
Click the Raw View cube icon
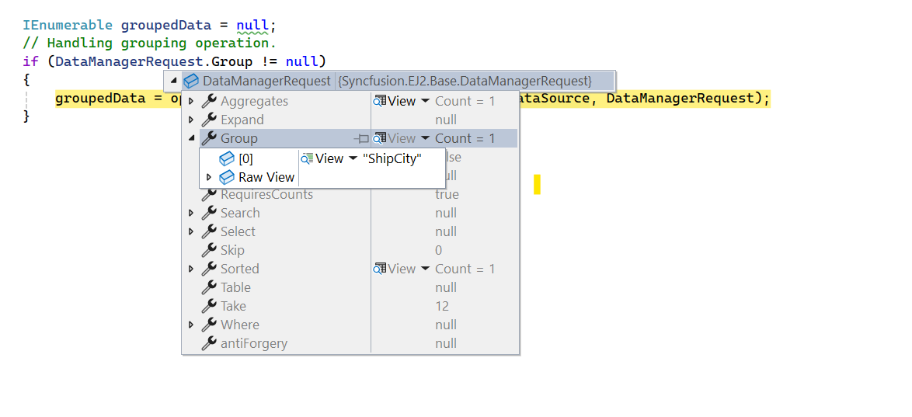point(227,177)
